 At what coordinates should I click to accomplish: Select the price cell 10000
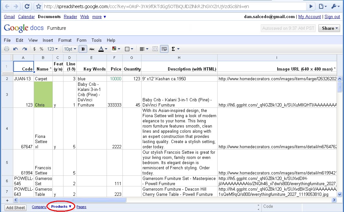pyautogui.click(x=115, y=79)
